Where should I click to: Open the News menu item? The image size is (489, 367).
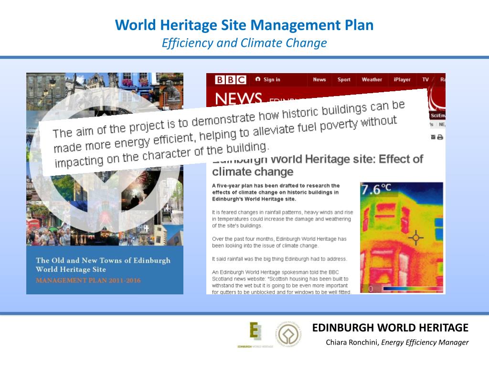click(319, 80)
